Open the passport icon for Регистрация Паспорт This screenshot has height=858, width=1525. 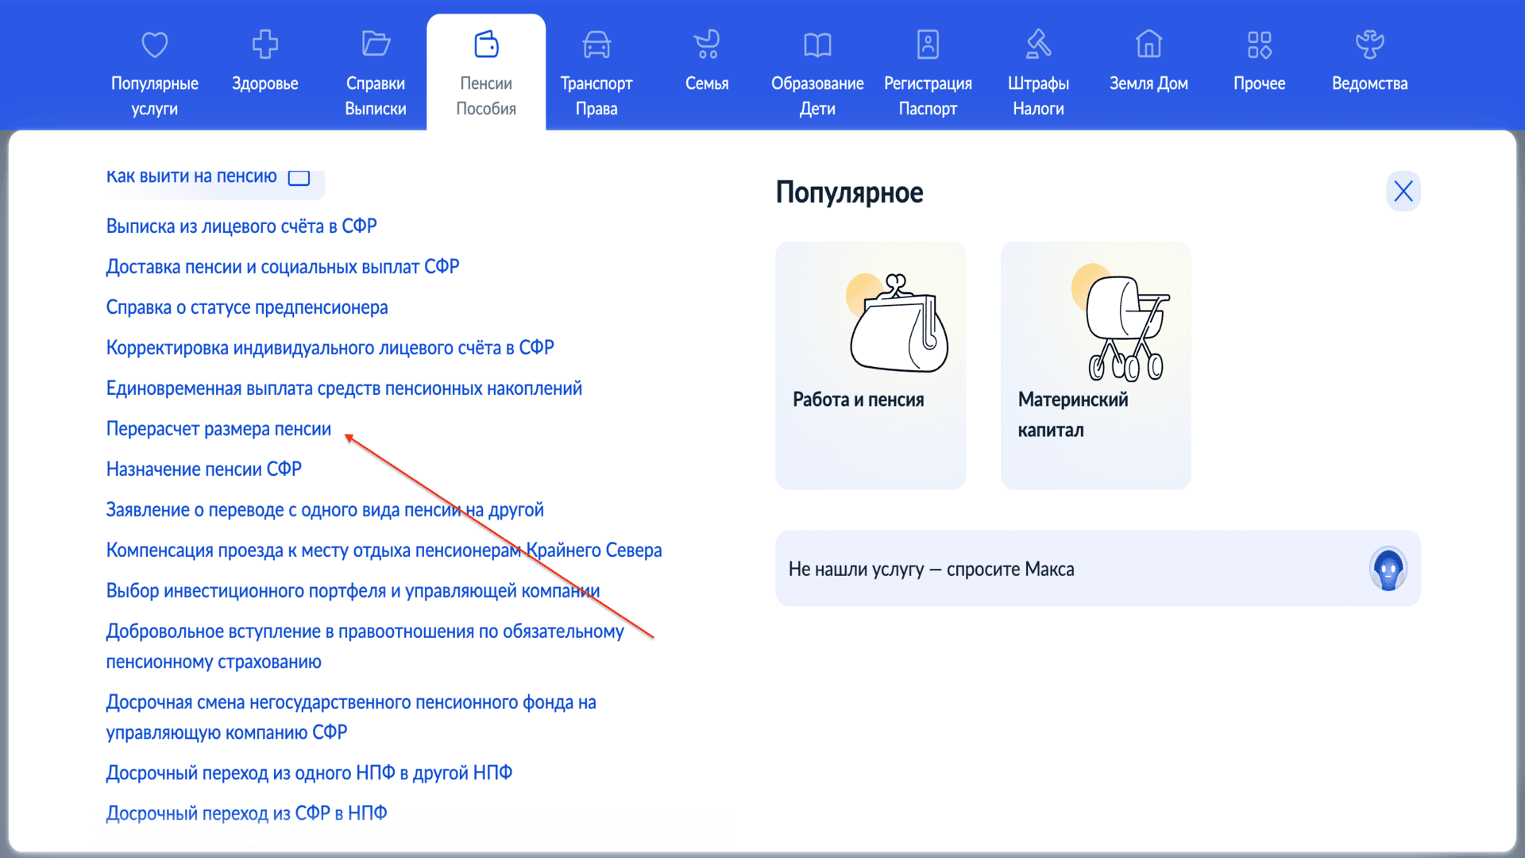click(x=928, y=44)
